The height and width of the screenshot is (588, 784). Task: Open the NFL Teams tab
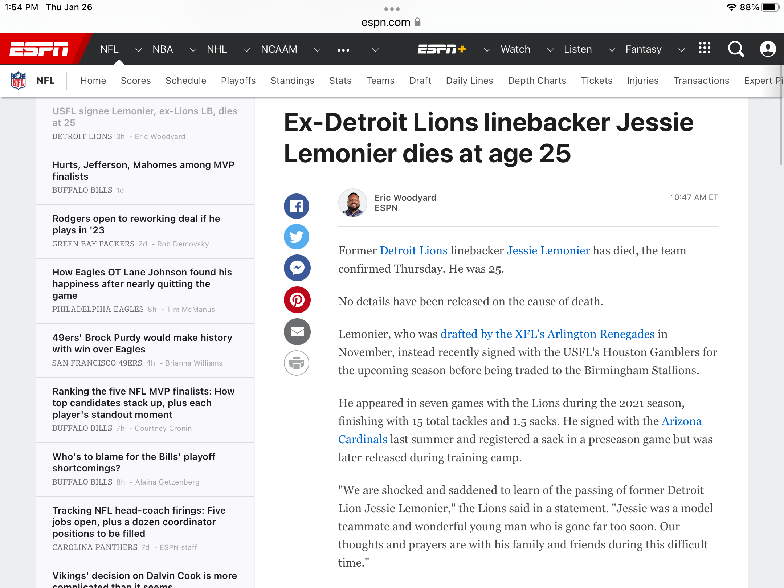tap(380, 81)
